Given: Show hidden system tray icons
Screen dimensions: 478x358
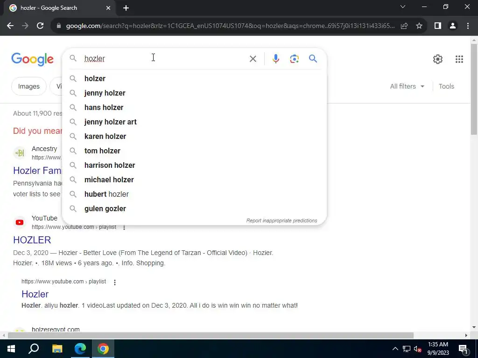Looking at the screenshot, I should pyautogui.click(x=395, y=349).
